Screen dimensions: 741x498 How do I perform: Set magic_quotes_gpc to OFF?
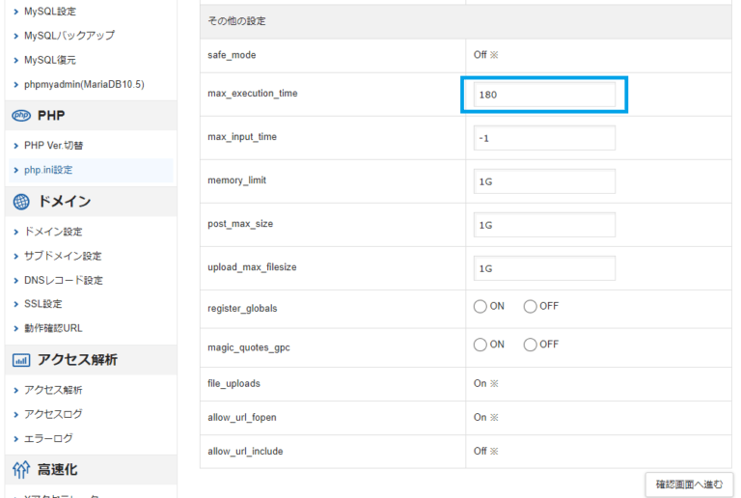pos(531,345)
